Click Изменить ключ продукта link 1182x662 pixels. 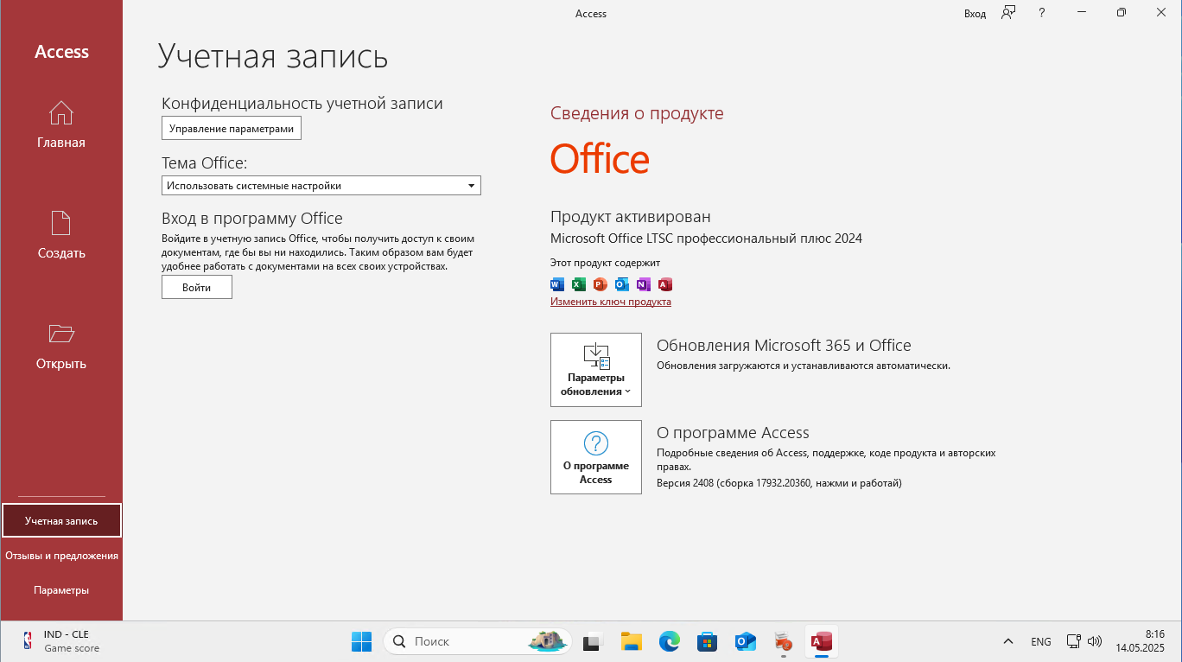pyautogui.click(x=611, y=302)
